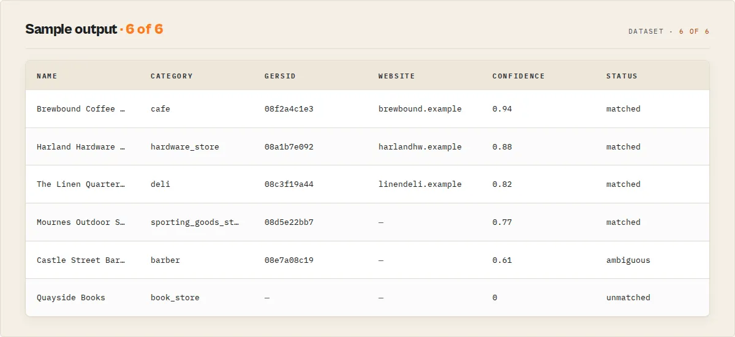Click linendeli.example website cell
735x337 pixels.
[x=420, y=184]
